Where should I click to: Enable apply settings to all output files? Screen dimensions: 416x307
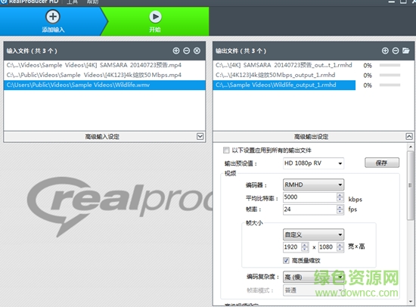(226, 150)
